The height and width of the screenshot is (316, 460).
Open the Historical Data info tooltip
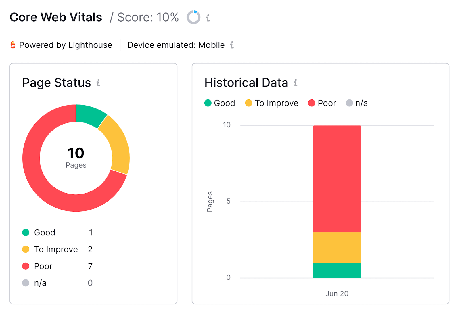pyautogui.click(x=295, y=83)
